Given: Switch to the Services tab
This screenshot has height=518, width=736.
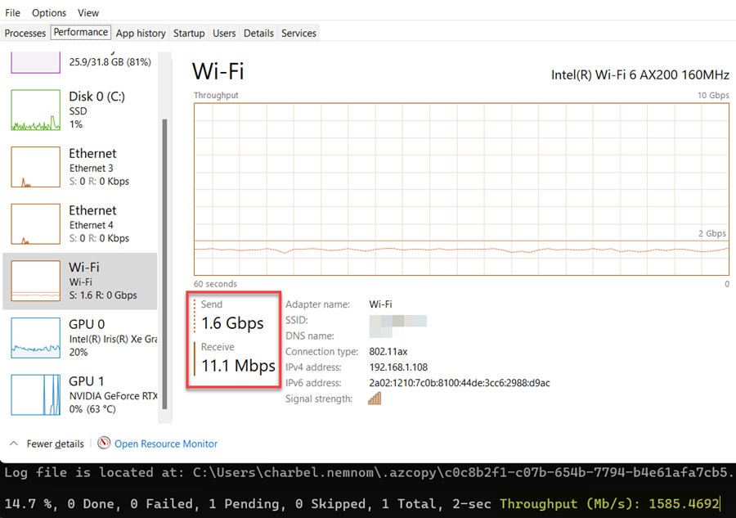Looking at the screenshot, I should point(298,33).
